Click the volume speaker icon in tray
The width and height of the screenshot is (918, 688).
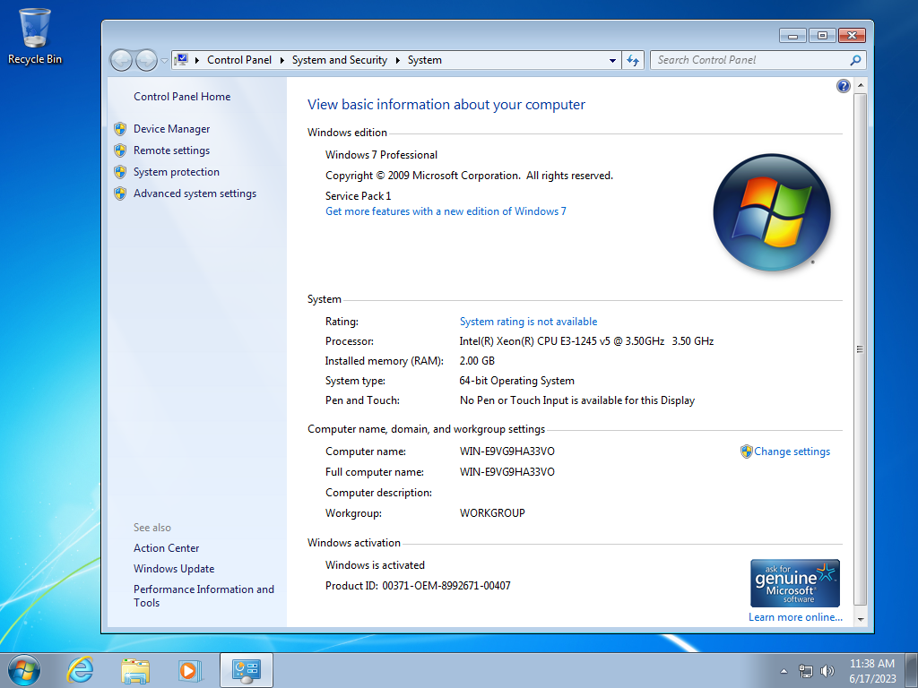[827, 671]
